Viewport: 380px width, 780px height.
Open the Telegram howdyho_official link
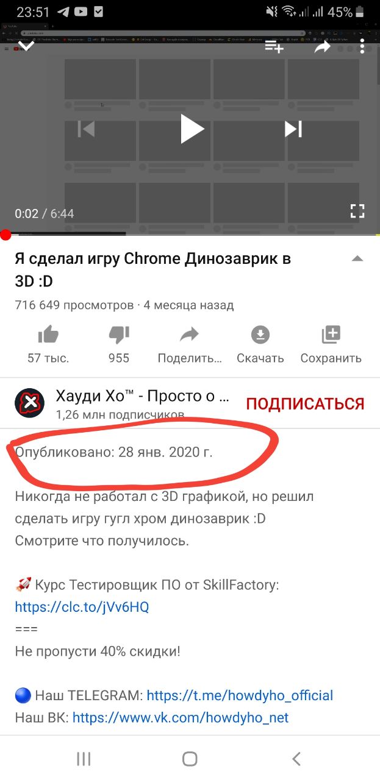[240, 695]
